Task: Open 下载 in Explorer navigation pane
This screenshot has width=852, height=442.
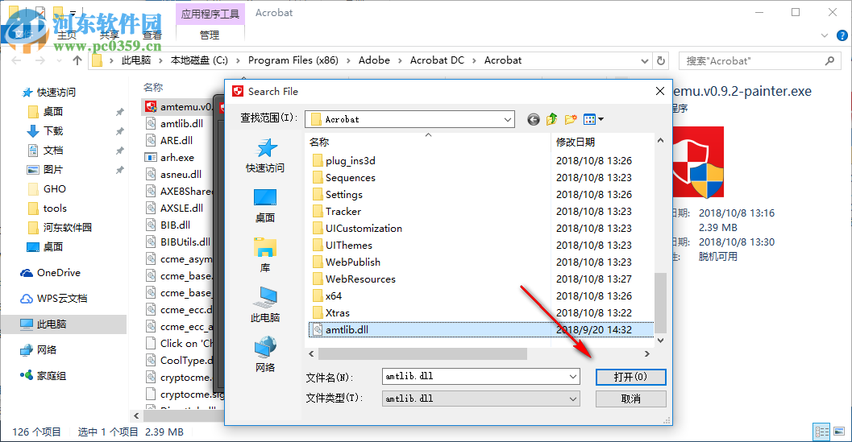Action: [x=46, y=131]
